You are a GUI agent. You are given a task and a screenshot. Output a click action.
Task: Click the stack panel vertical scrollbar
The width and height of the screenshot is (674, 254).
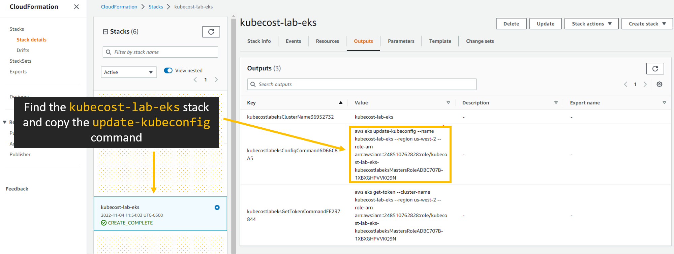(234, 135)
